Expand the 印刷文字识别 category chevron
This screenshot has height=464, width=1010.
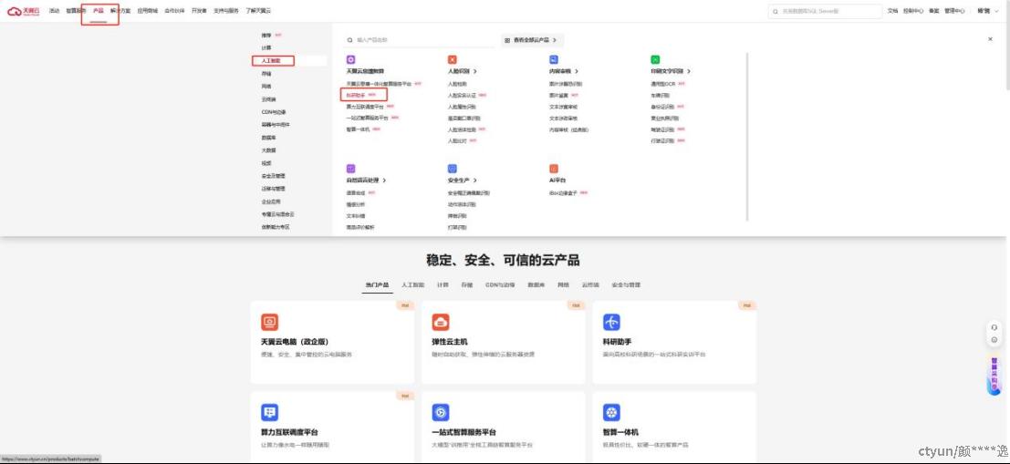pyautogui.click(x=689, y=71)
